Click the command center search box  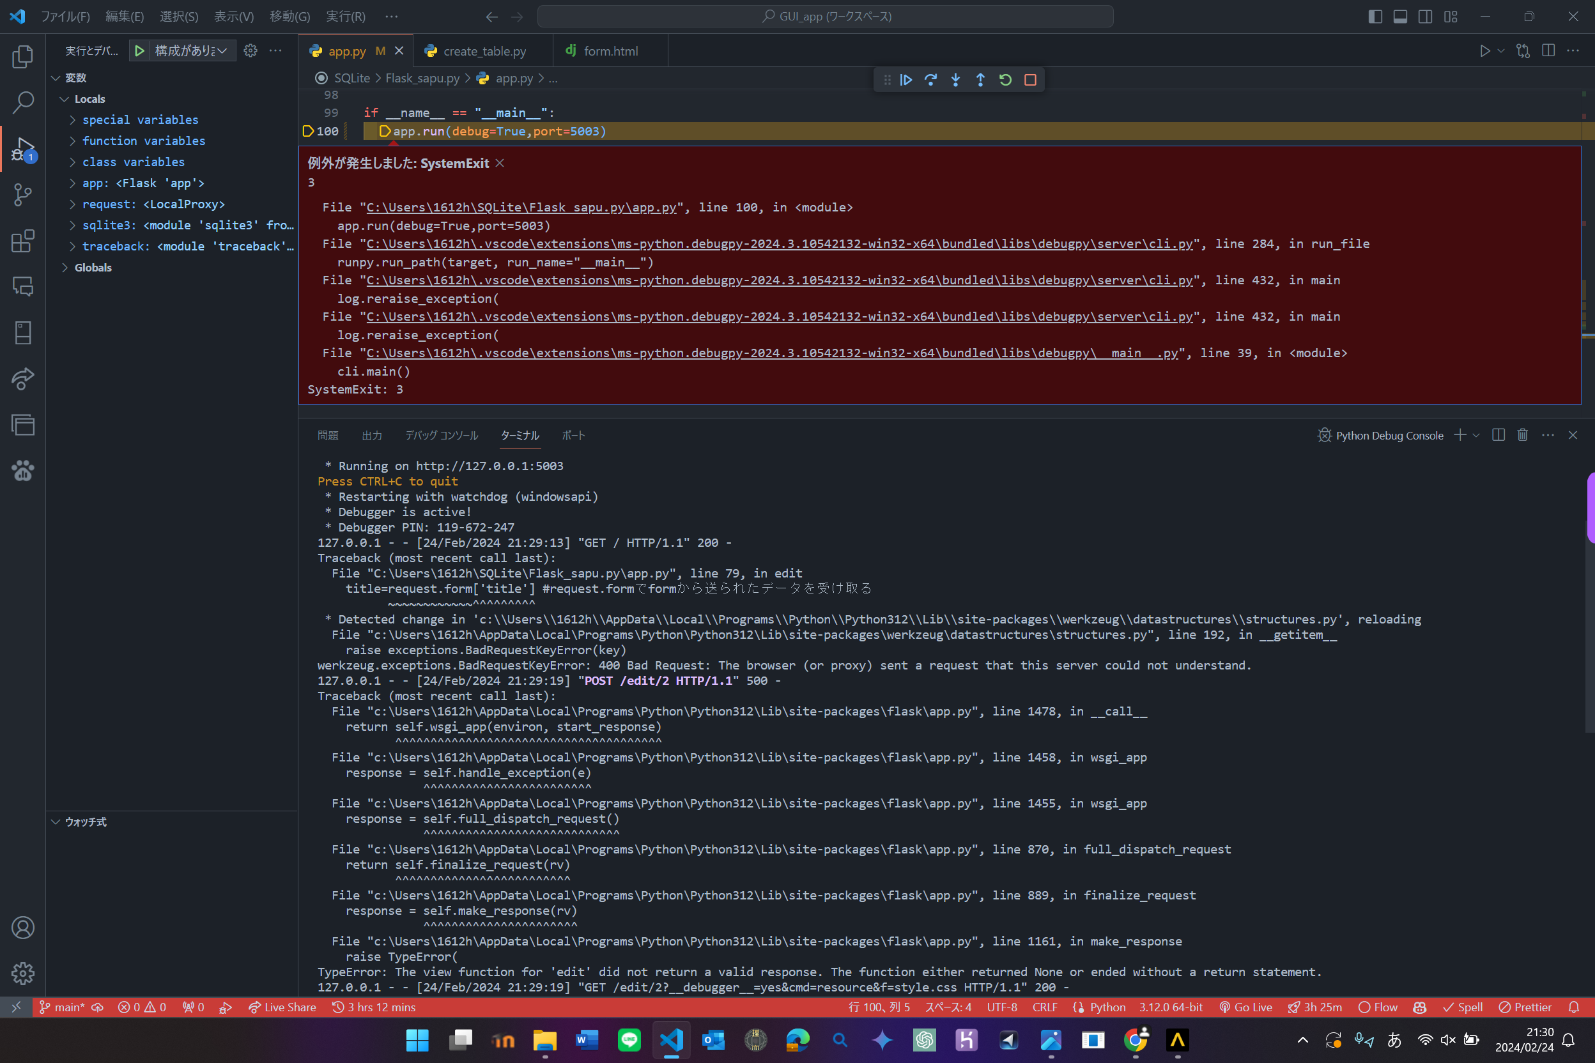point(826,16)
